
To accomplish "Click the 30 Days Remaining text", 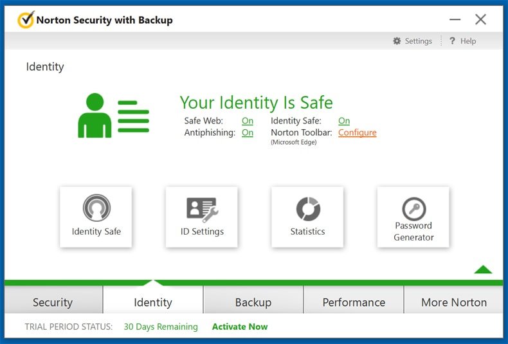I will pos(161,327).
